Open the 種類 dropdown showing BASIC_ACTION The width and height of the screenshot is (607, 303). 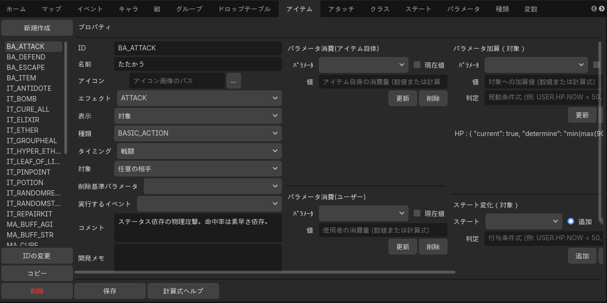coord(198,133)
